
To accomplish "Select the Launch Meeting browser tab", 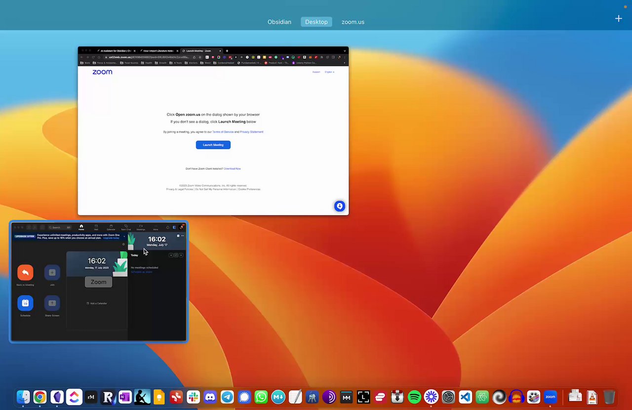I will tap(202, 51).
